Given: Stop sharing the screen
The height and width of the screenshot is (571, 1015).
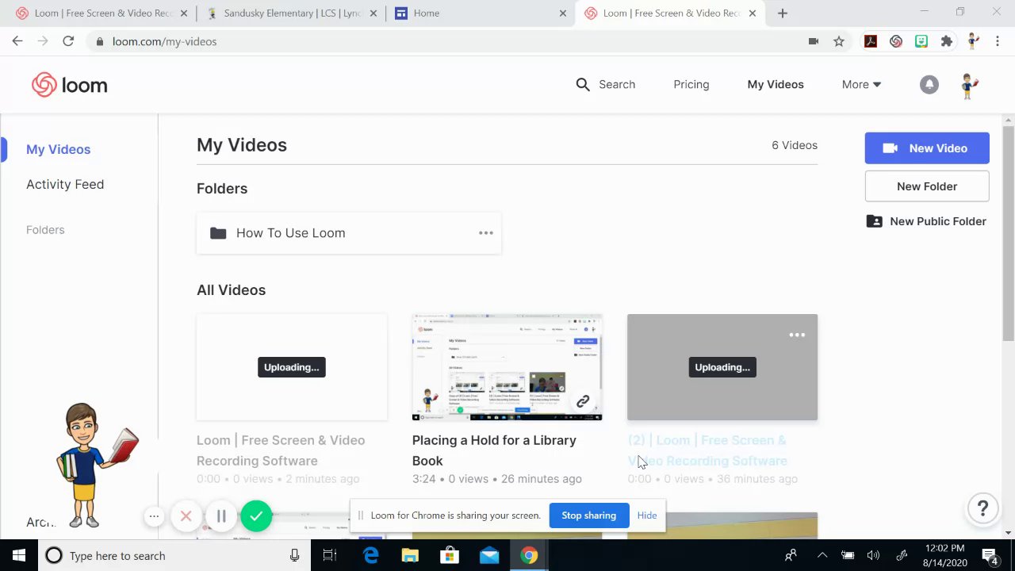Looking at the screenshot, I should (x=588, y=515).
